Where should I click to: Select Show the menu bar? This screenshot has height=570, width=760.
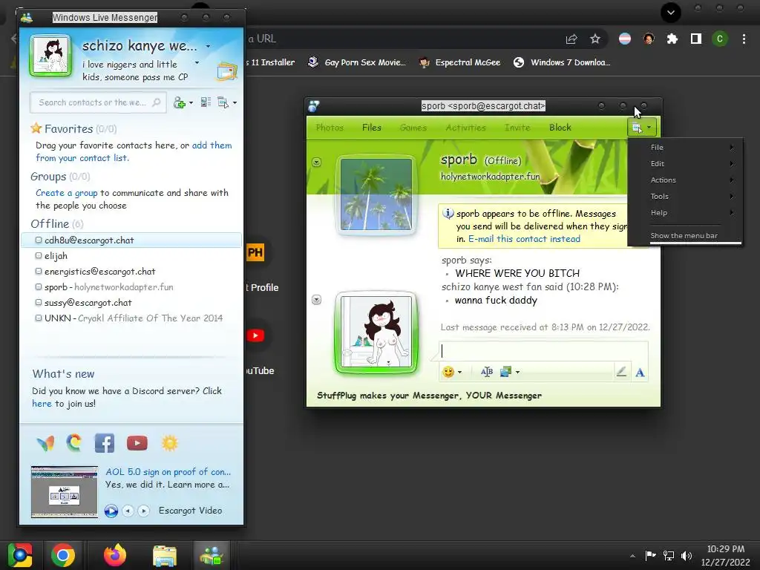pyautogui.click(x=684, y=235)
